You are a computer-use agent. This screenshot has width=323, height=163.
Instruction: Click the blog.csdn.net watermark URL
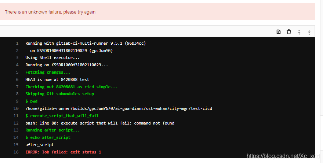[x=283, y=156]
